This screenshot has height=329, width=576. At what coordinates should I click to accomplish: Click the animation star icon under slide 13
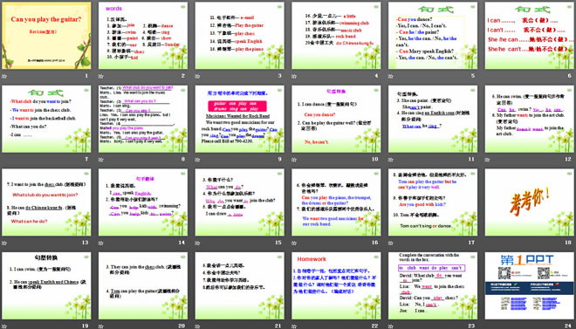point(4,243)
